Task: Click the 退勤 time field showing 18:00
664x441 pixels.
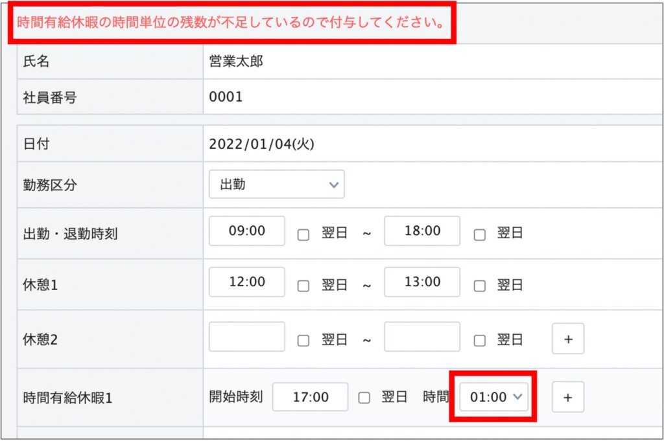Action: pos(422,231)
